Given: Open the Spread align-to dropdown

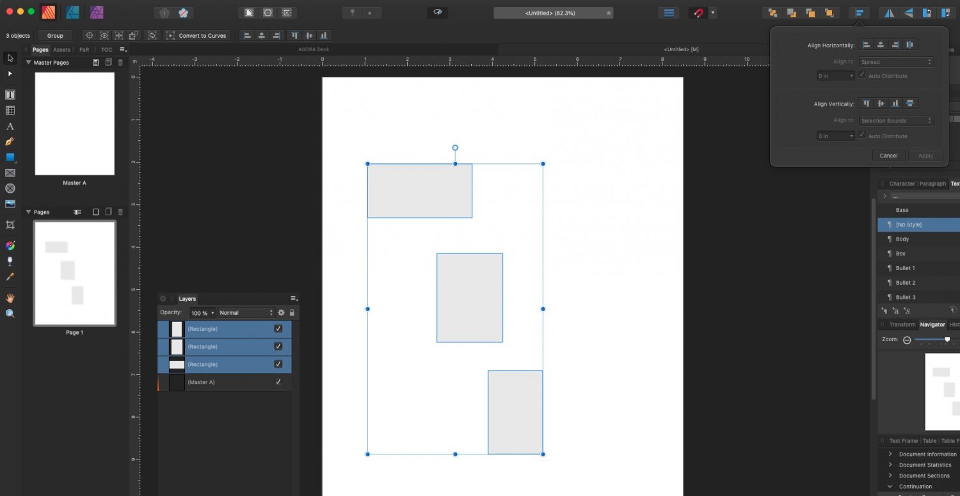Looking at the screenshot, I should (x=896, y=61).
